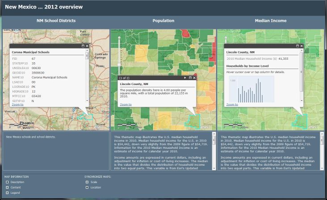Click esri logo on Population map
The image size is (327, 200).
pyautogui.click(x=205, y=127)
